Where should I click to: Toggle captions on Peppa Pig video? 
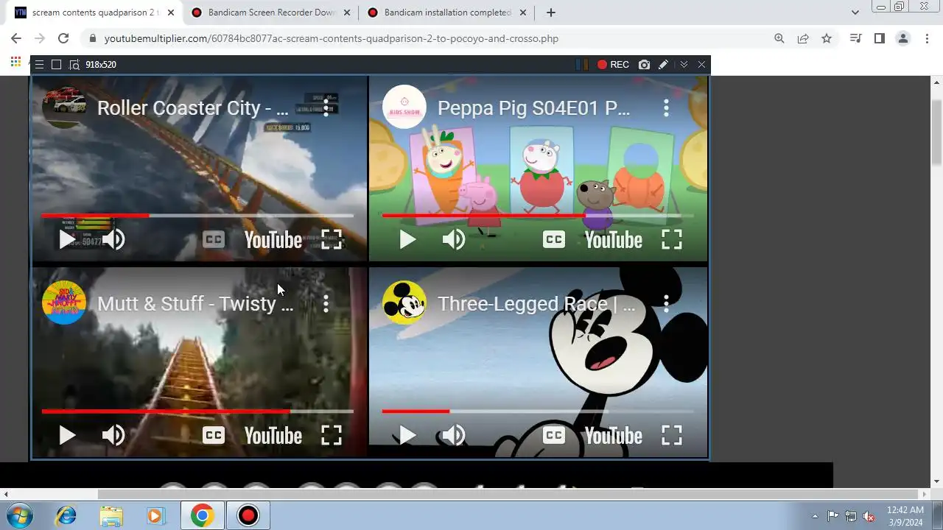click(x=553, y=239)
